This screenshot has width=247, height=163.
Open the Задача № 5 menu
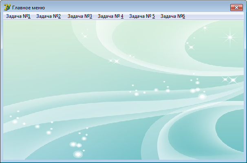pos(142,16)
